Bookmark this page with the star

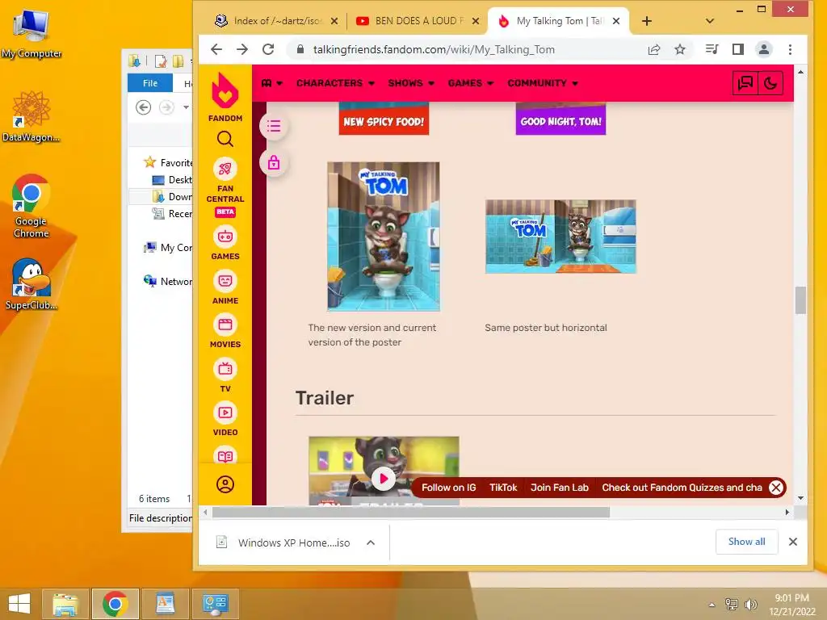point(680,49)
